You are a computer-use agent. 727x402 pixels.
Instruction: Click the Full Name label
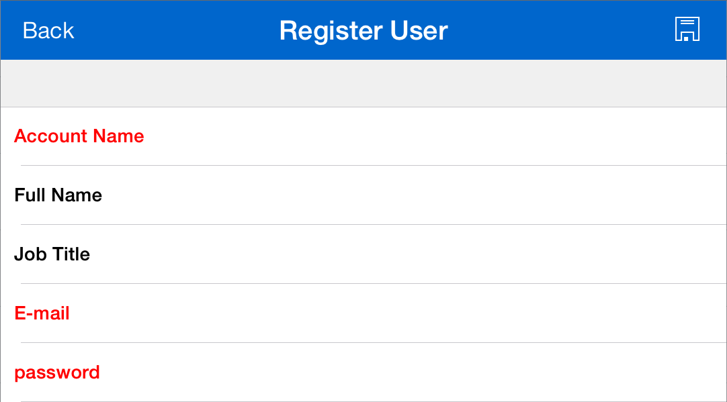58,195
